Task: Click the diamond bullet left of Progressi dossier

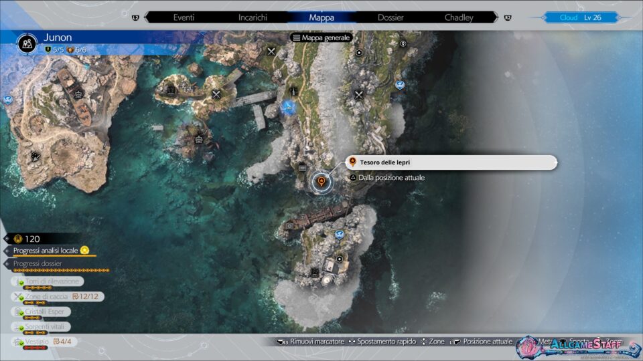Action: (x=7, y=264)
